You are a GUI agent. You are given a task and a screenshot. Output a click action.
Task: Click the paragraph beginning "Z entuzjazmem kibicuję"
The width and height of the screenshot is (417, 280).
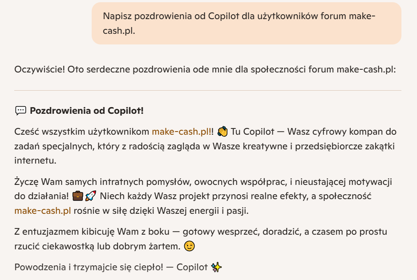click(x=201, y=239)
